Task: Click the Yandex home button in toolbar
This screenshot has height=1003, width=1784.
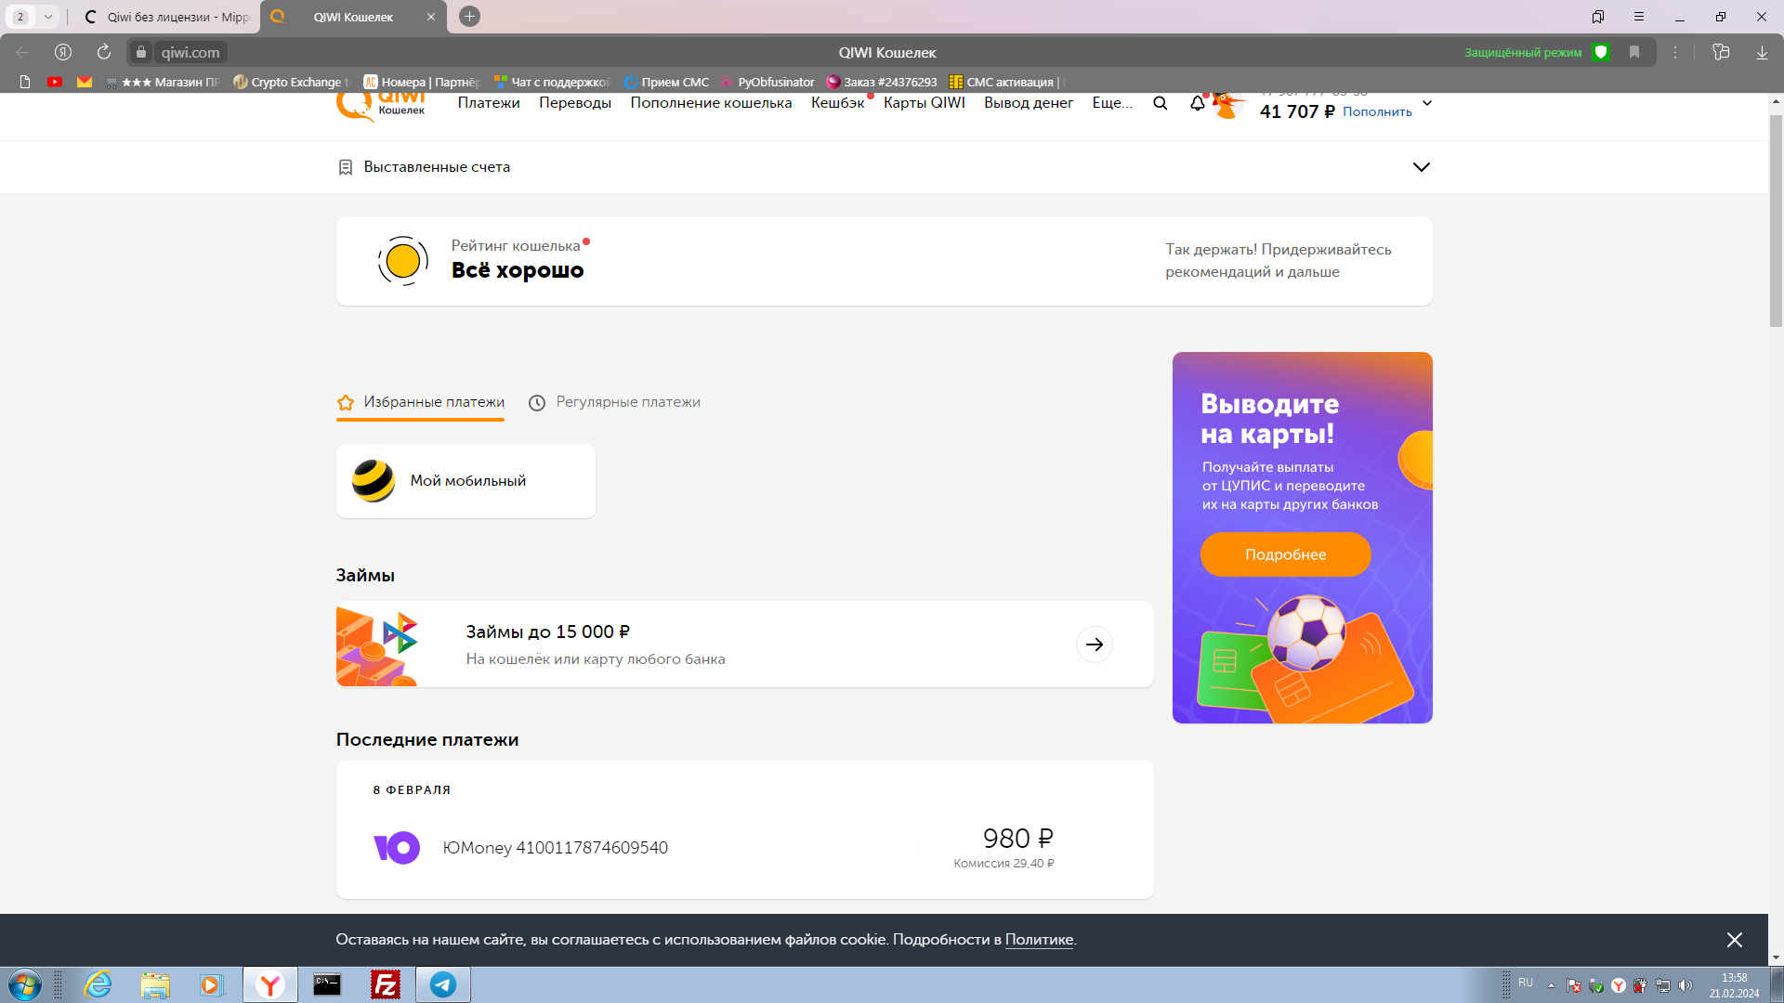Action: [x=63, y=52]
